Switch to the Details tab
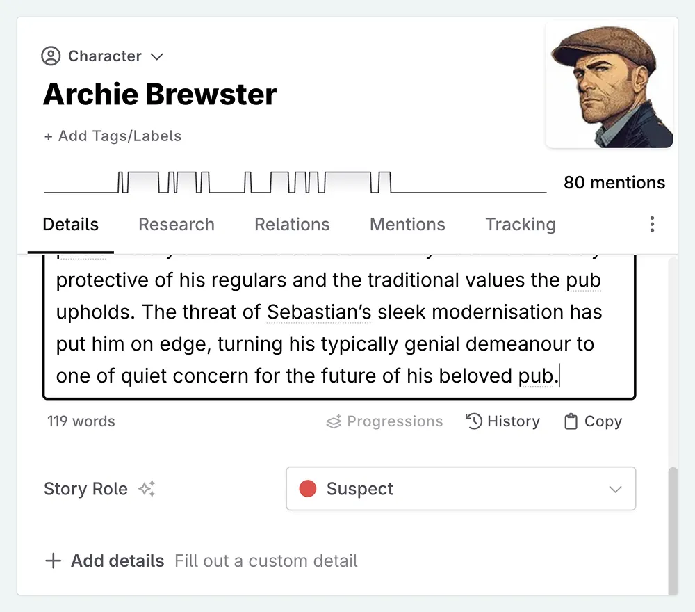The width and height of the screenshot is (695, 612). (x=71, y=225)
